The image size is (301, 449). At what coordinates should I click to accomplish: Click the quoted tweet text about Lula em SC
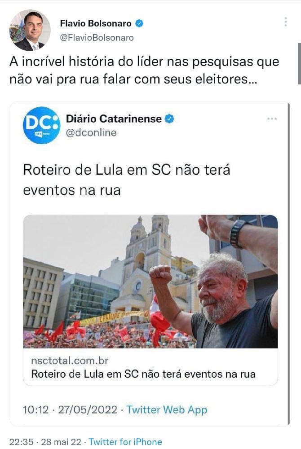(x=127, y=180)
